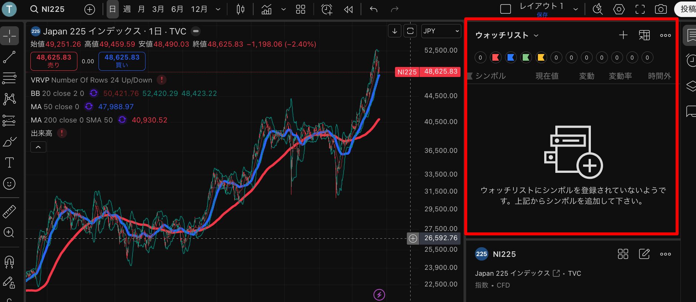
Task: Click the blue 買い buy button
Action: (x=122, y=61)
